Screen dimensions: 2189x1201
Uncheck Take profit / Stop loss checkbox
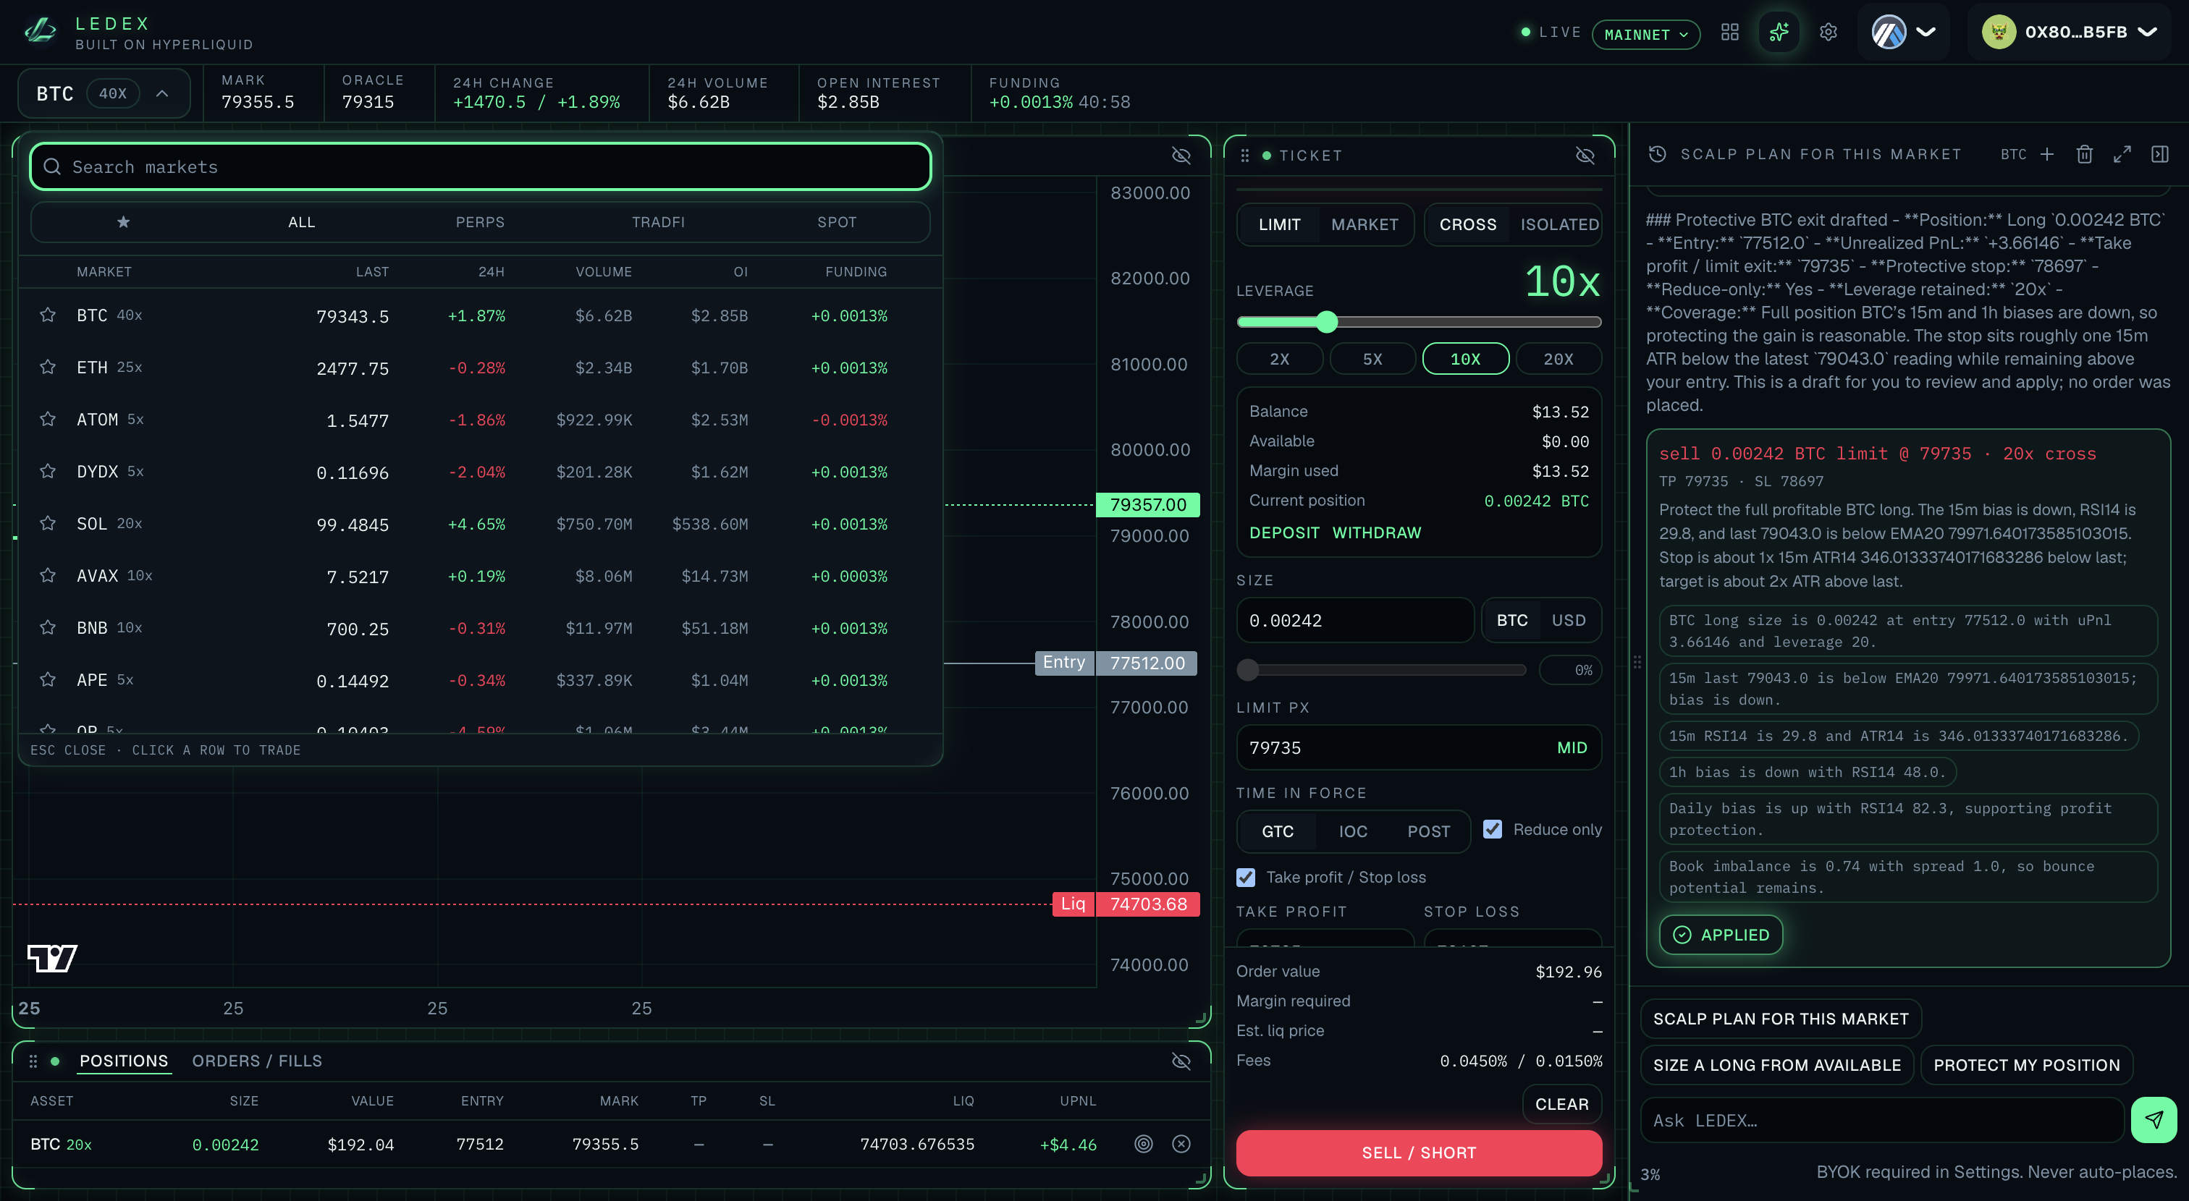[x=1246, y=878]
